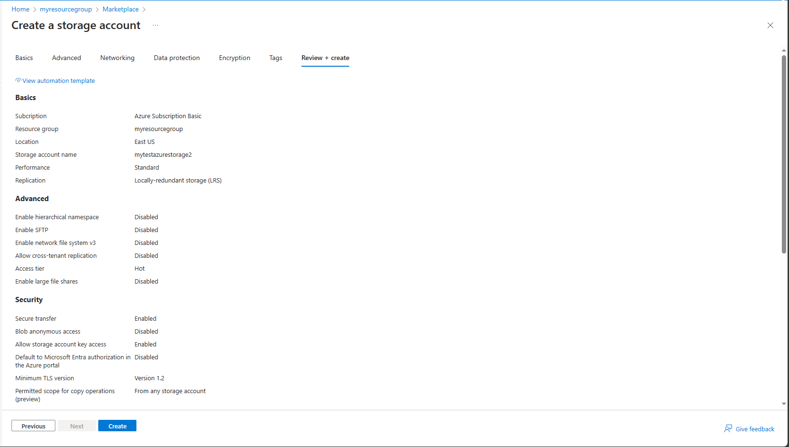Open the ellipsis menu next to page title
Viewport: 789px width, 447px height.
155,25
